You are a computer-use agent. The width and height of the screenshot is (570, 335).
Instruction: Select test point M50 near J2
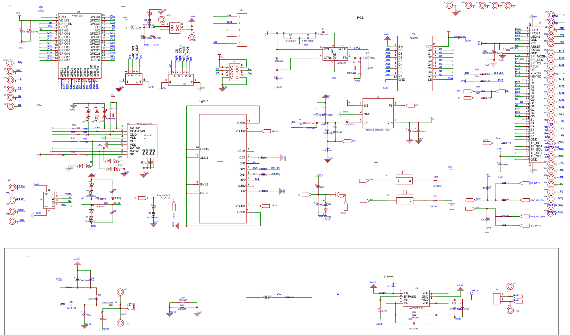point(162,20)
